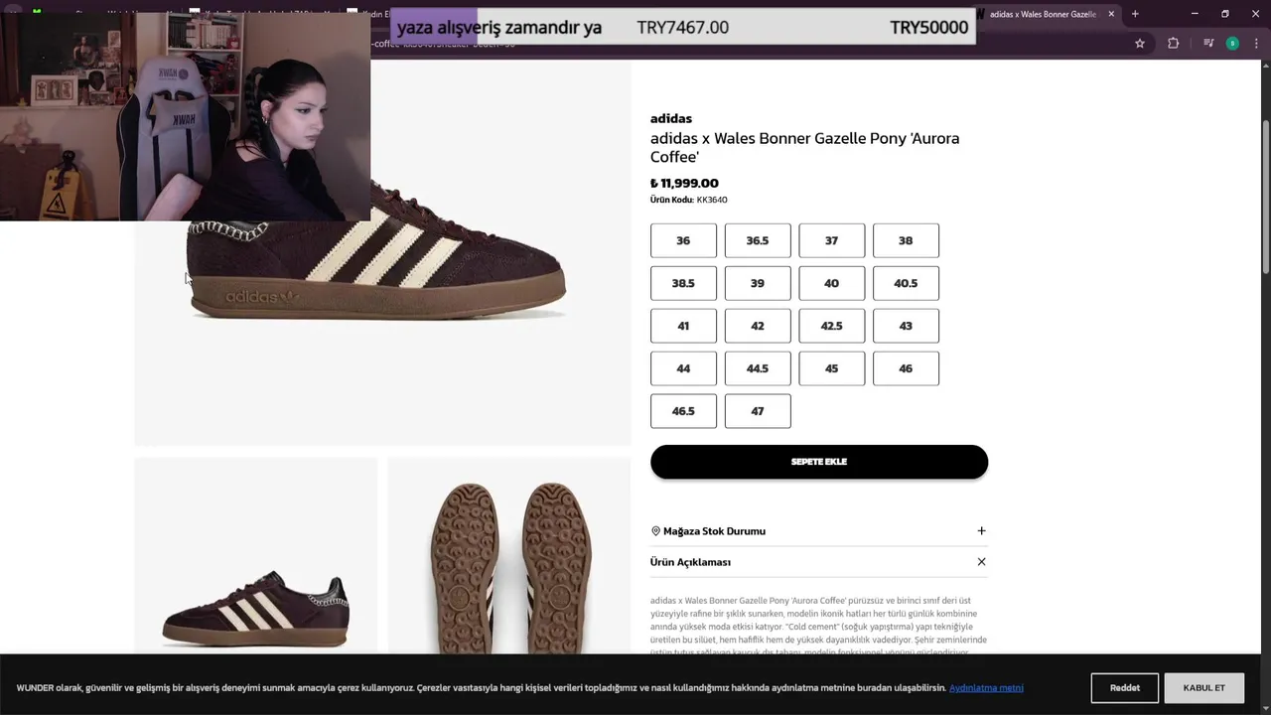Open the browser extensions puzzle icon

[x=1173, y=43]
